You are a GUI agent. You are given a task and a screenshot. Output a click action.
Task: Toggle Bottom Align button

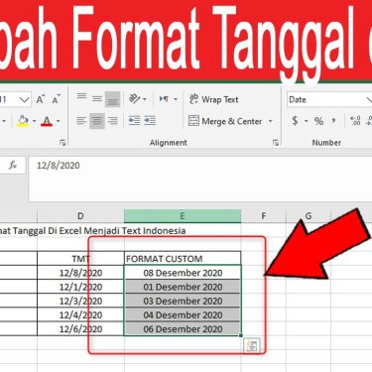pyautogui.click(x=112, y=99)
